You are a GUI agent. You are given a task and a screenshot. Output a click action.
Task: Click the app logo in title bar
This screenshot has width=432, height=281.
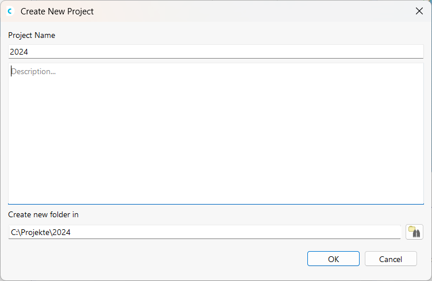click(x=10, y=11)
